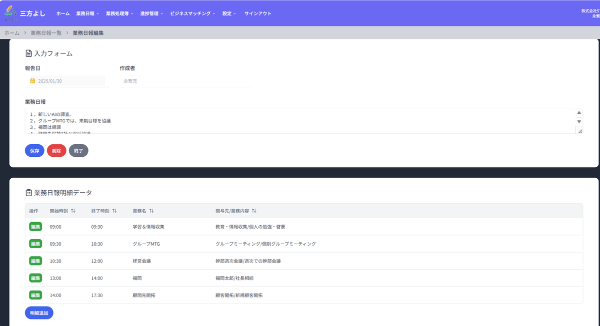
Task: Select ホーム in the top navigation
Action: (x=63, y=13)
